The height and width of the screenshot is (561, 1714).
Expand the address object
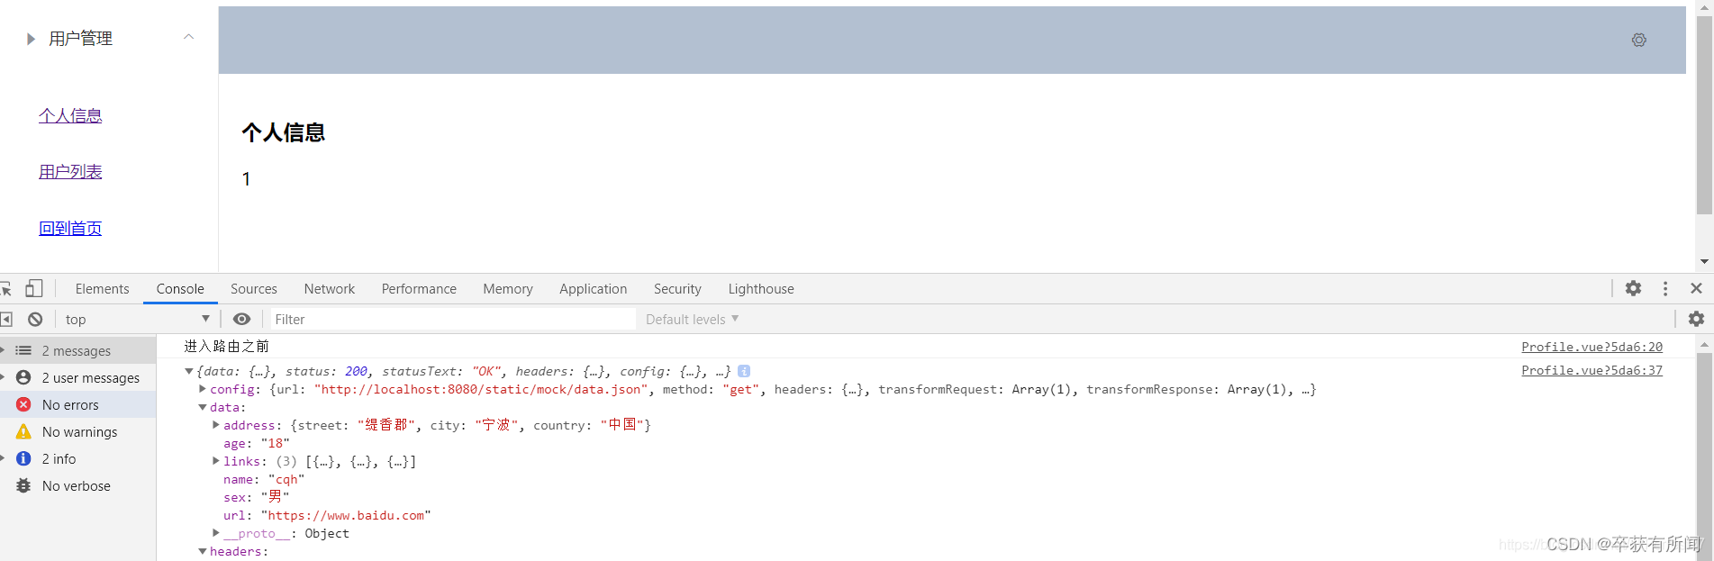click(216, 424)
